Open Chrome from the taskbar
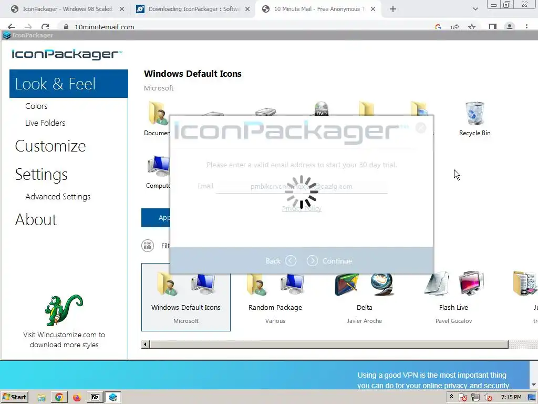Screen dimensions: 538x404 coord(59,398)
